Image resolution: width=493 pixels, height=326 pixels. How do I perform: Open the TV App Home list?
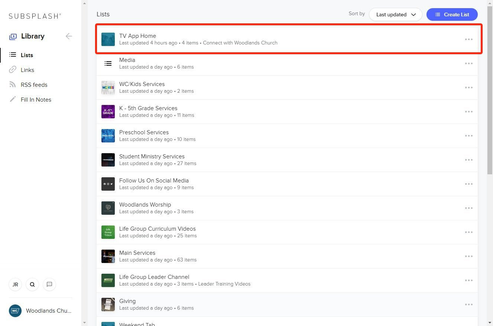pyautogui.click(x=287, y=39)
